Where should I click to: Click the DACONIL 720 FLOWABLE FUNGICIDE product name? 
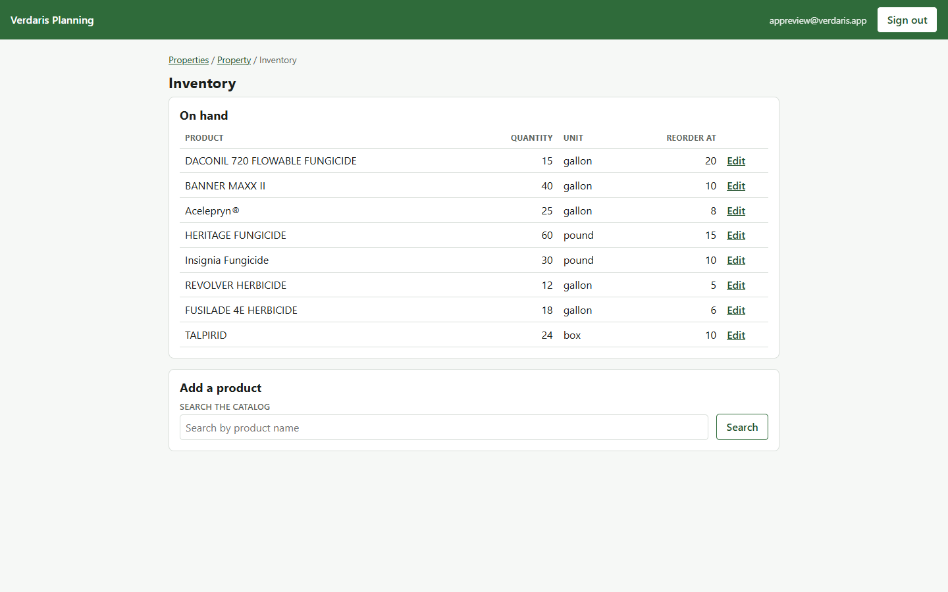pos(271,161)
